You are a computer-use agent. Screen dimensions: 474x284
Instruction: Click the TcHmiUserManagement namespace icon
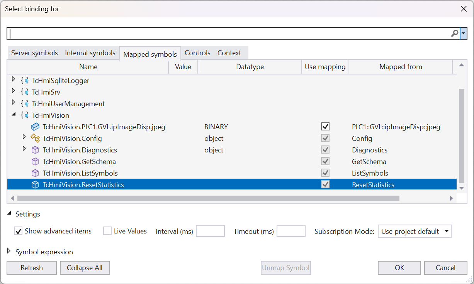[25, 104]
